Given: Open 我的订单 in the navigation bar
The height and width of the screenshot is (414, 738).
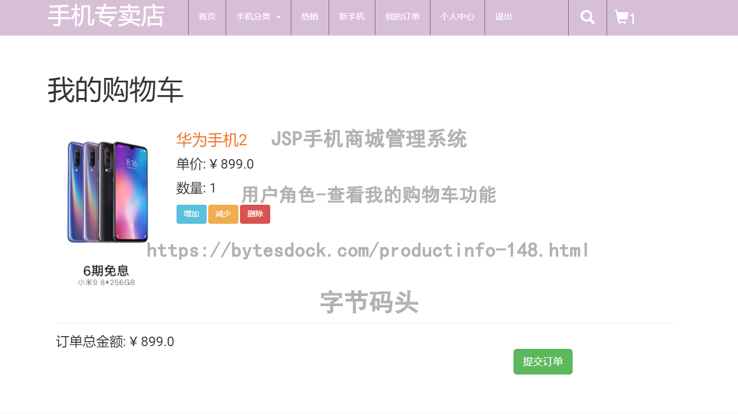Looking at the screenshot, I should click(x=403, y=17).
